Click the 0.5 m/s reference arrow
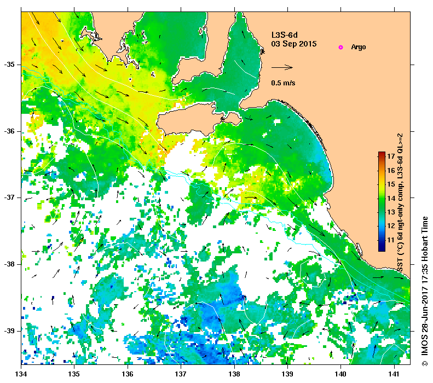This screenshot has width=433, height=383. click(282, 67)
